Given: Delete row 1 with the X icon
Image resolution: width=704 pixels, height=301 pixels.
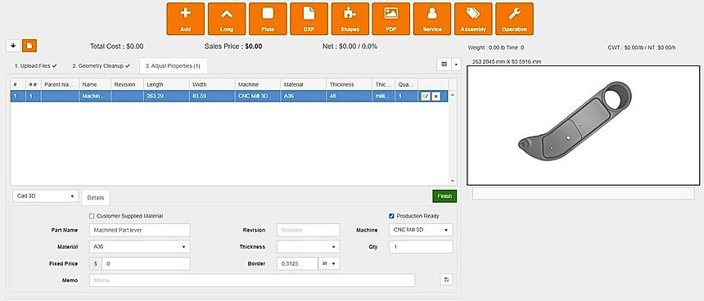Looking at the screenshot, I should pyautogui.click(x=435, y=97).
